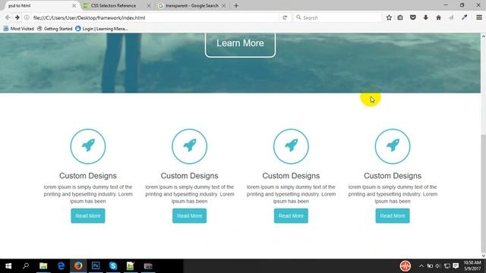Go to the Home page icon
486x273 pixels.
point(438,17)
